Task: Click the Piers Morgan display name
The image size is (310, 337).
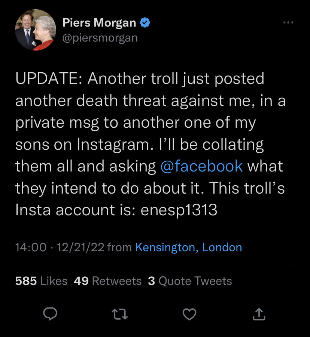Action: click(99, 23)
